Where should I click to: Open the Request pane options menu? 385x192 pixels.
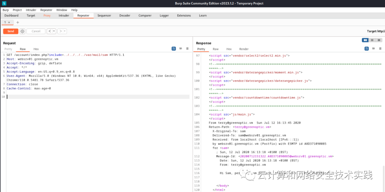(x=188, y=48)
